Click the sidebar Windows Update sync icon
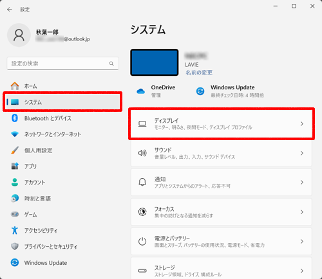Image resolution: width=322 pixels, height=279 pixels. [x=15, y=262]
